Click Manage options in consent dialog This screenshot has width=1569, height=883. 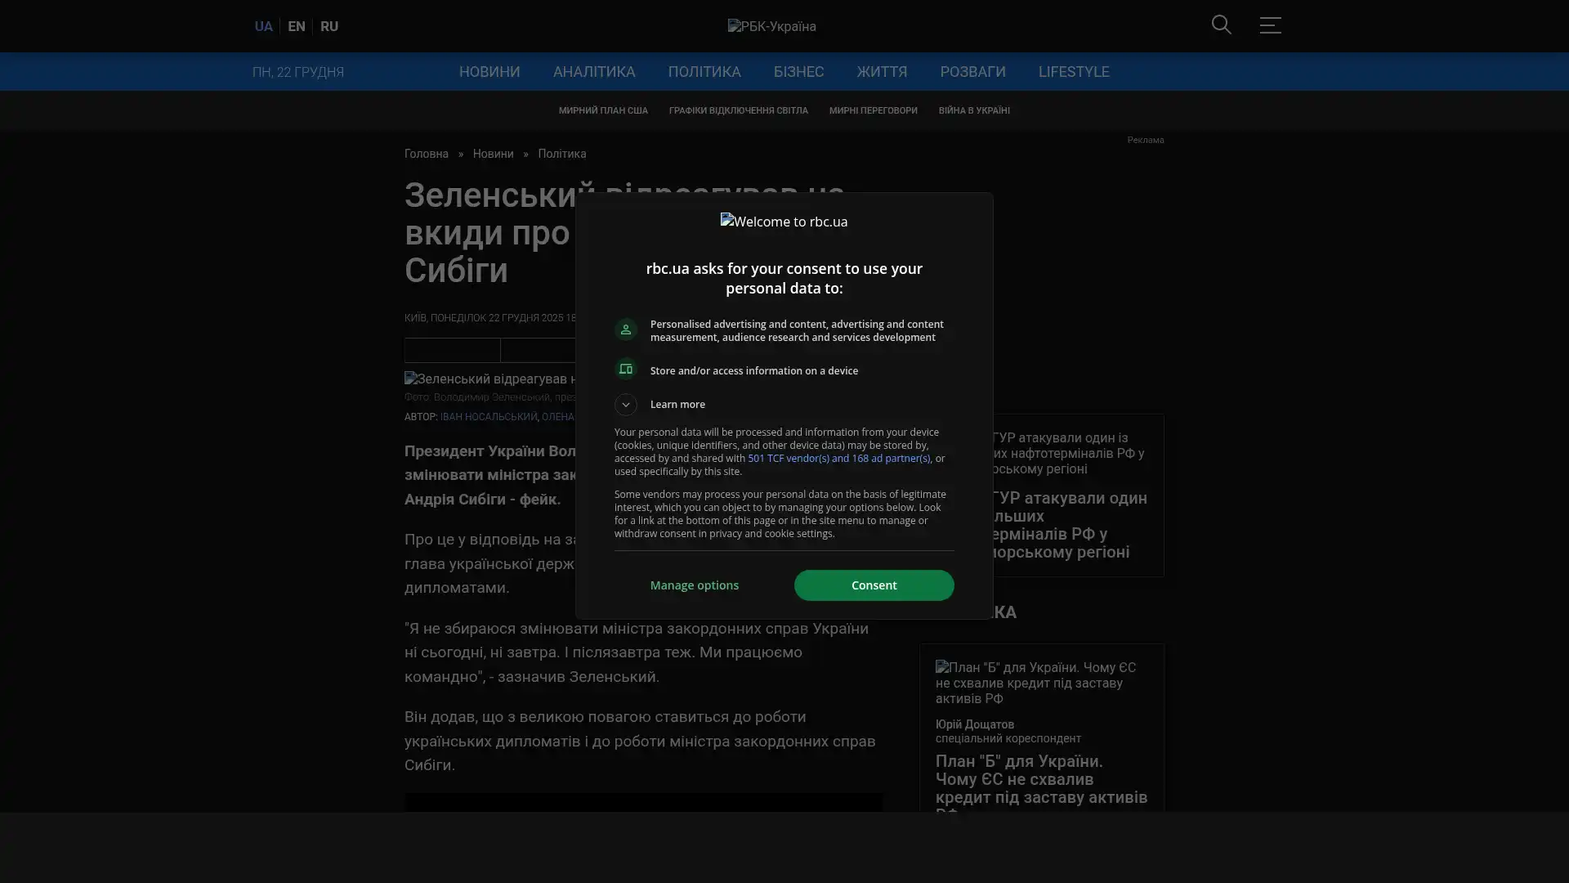pyautogui.click(x=694, y=585)
